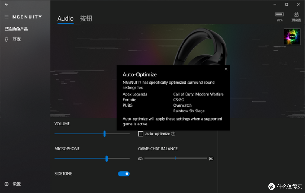Click Call of Duty: Modern Warfare text
This screenshot has width=305, height=193.
pos(199,94)
